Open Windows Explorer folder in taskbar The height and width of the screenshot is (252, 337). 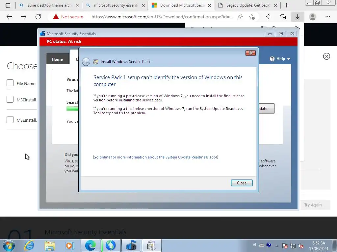[x=50, y=245]
